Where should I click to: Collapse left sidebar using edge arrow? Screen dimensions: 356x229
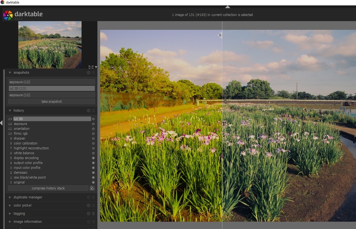pyautogui.click(x=1, y=123)
